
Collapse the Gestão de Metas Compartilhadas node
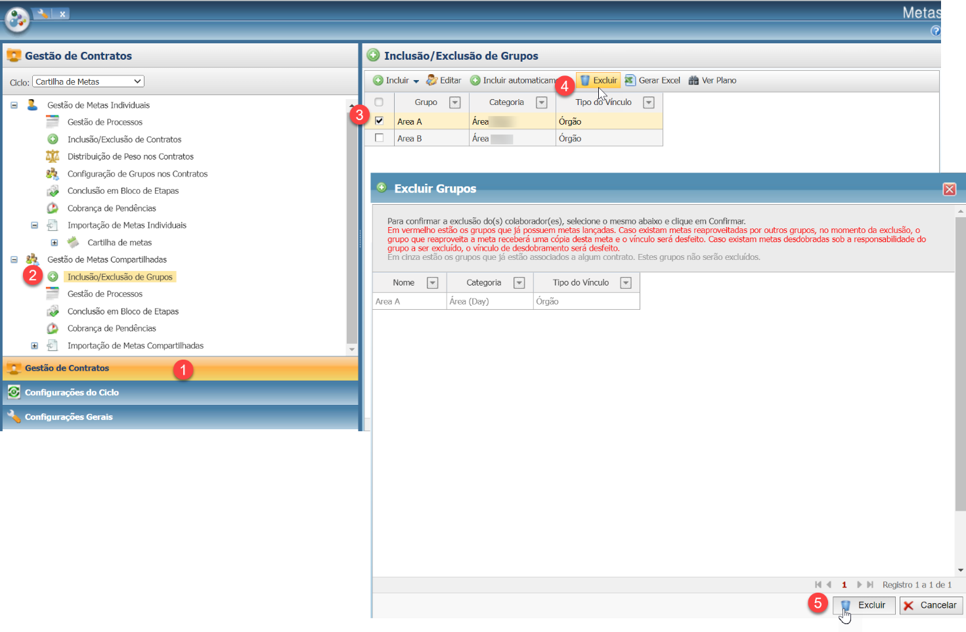pyautogui.click(x=14, y=259)
